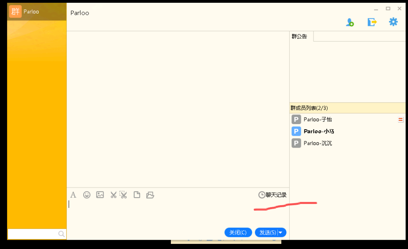Switch to the 群公告 tab
Screen dimensions: 408x249
coord(300,36)
